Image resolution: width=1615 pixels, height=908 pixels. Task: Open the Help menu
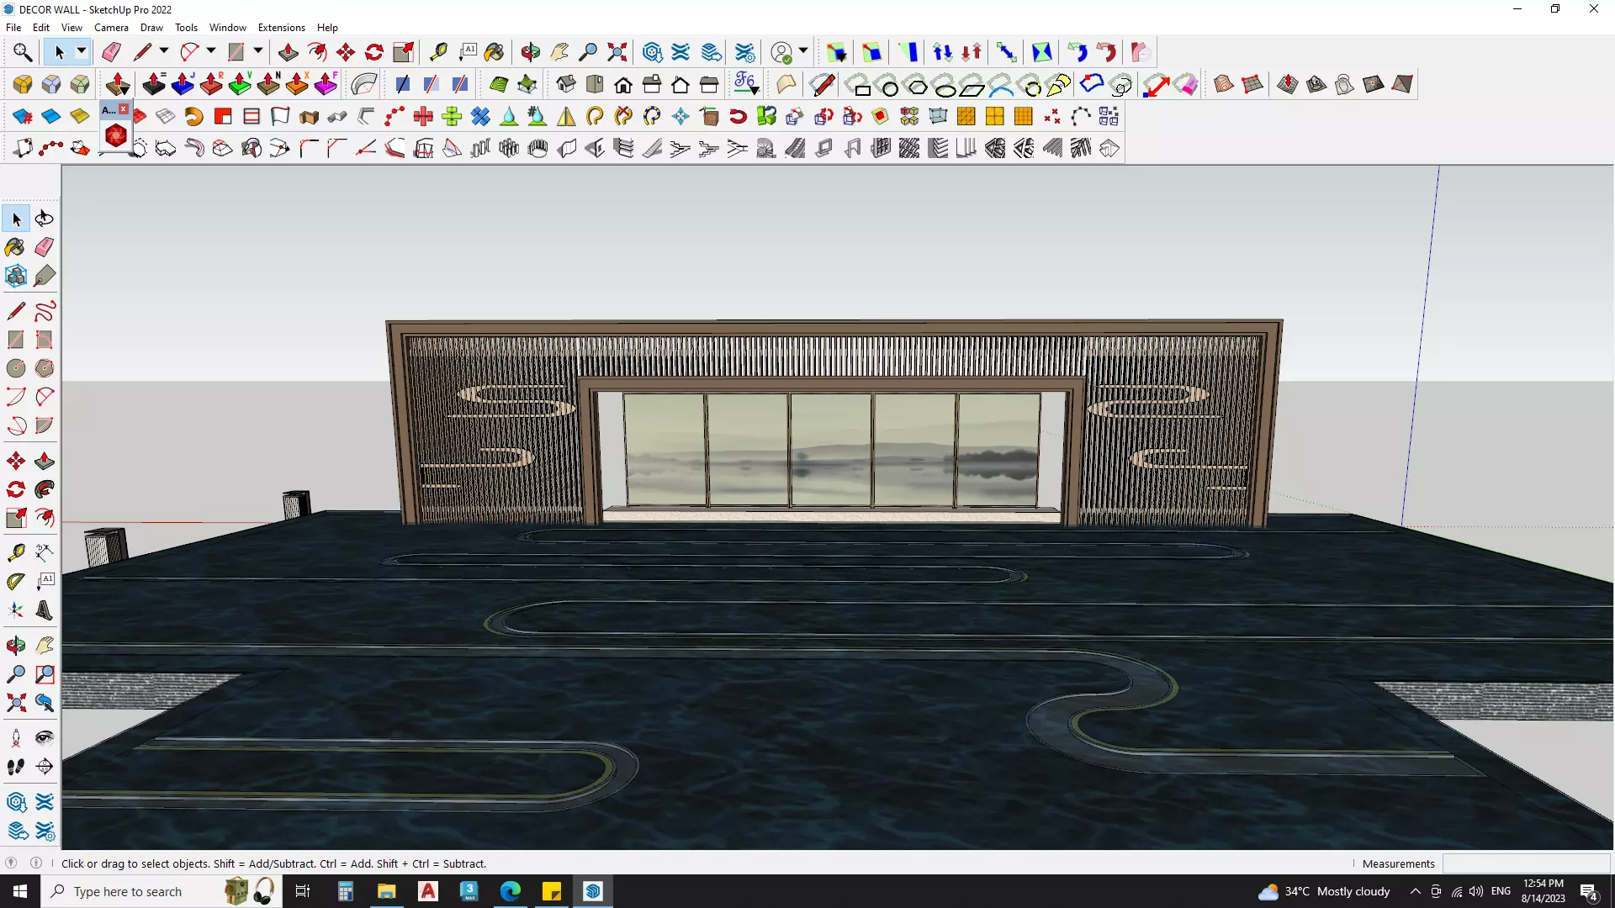[x=327, y=28]
